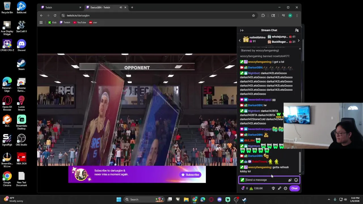
Task: Reload the Twitch page
Action: point(55,16)
